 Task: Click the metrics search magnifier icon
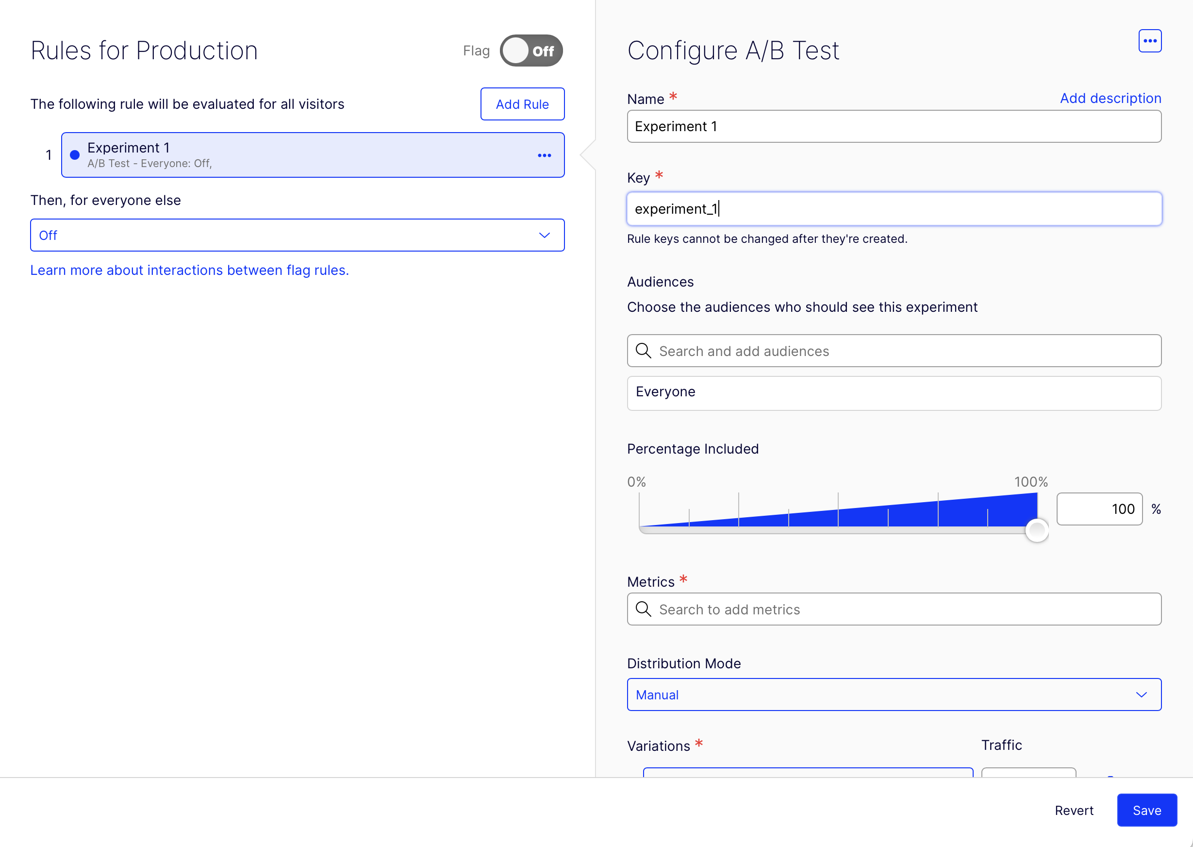[644, 609]
